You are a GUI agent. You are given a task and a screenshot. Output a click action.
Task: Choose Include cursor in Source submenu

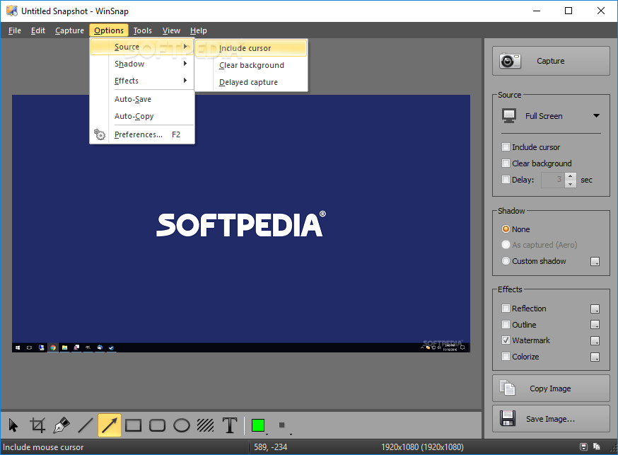pos(251,48)
